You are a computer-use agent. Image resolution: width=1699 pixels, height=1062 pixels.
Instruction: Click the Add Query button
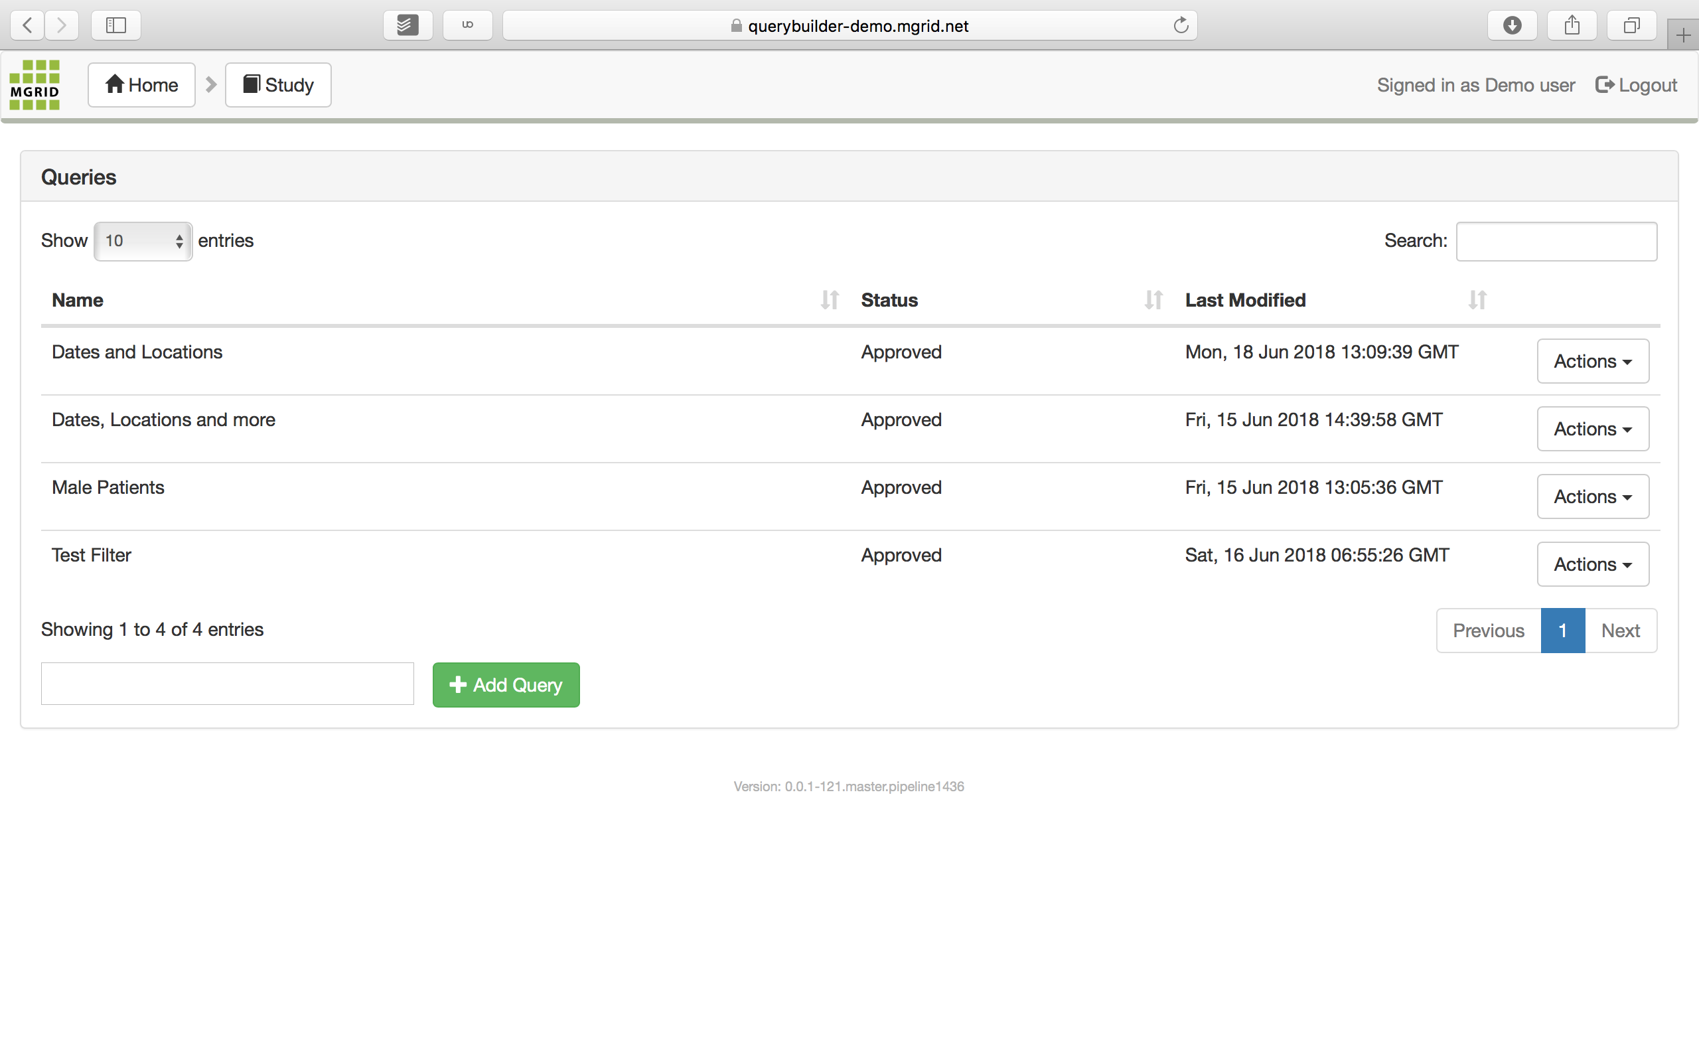pyautogui.click(x=506, y=685)
